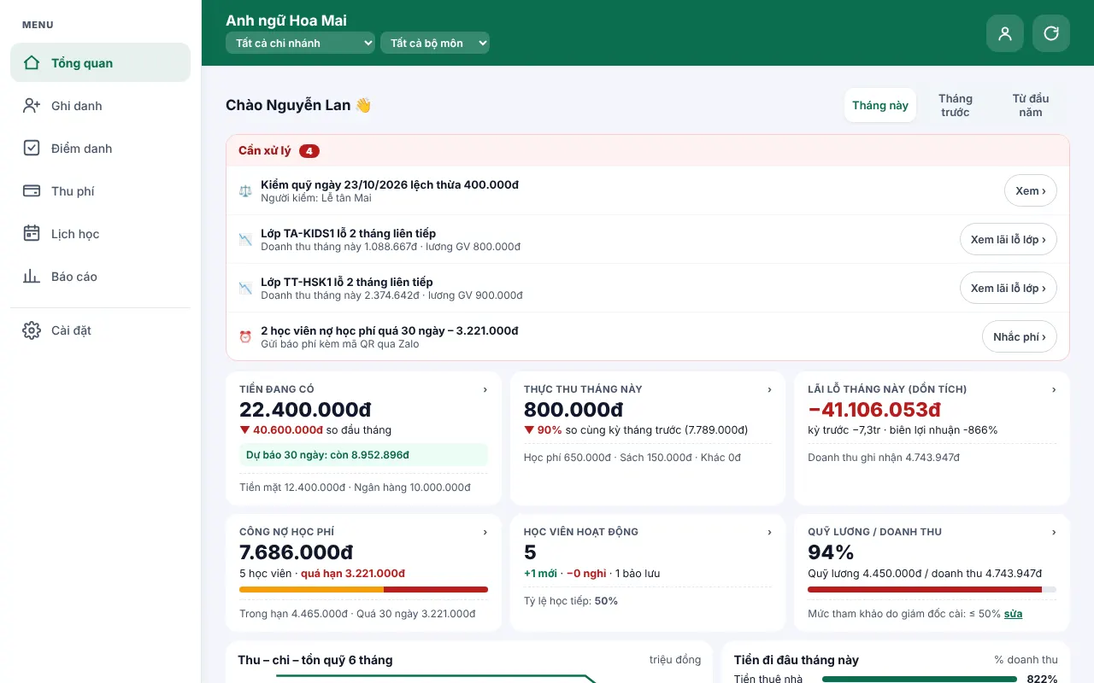Open Cài đặt settings
1094x683 pixels.
(x=100, y=330)
